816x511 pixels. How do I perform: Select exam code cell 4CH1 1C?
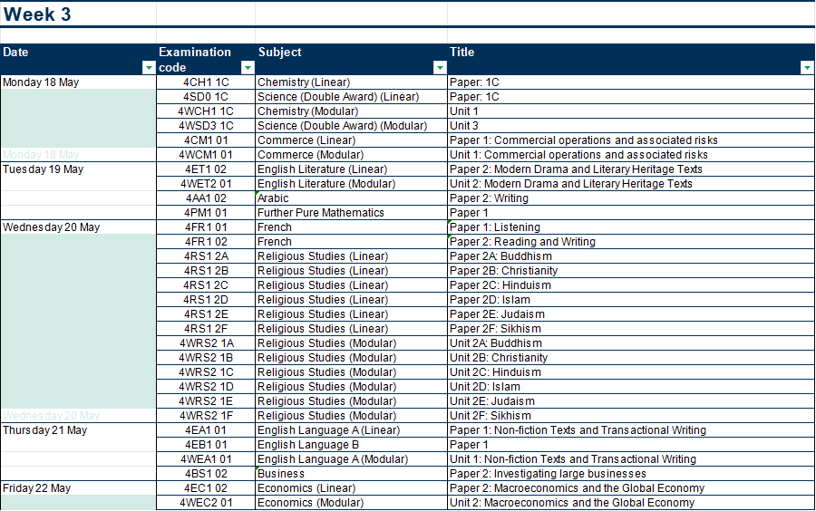[206, 82]
